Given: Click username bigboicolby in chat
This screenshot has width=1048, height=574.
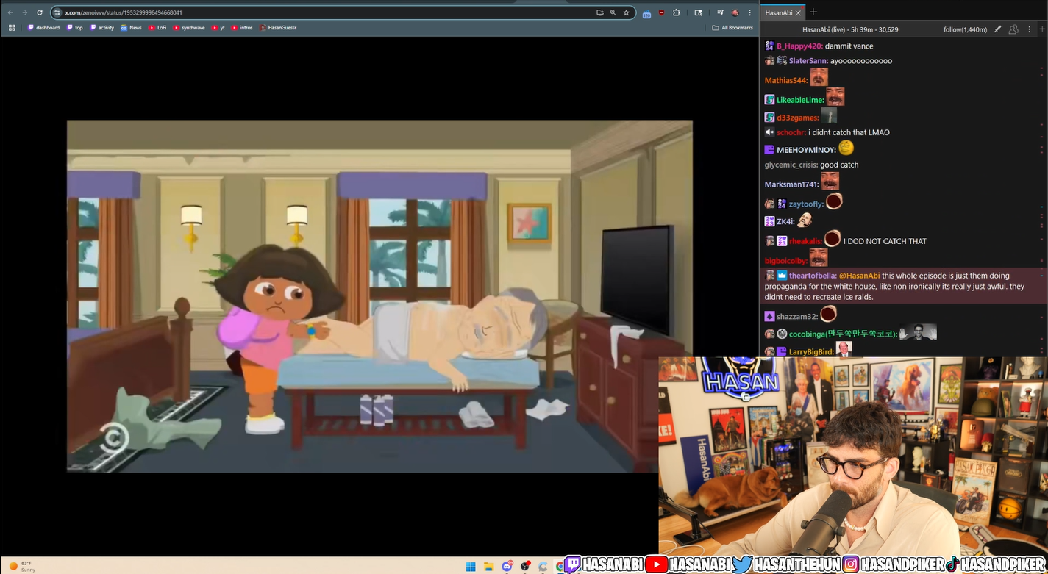Looking at the screenshot, I should pos(786,261).
